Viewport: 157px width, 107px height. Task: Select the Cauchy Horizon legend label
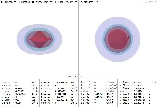(x=43, y=2)
